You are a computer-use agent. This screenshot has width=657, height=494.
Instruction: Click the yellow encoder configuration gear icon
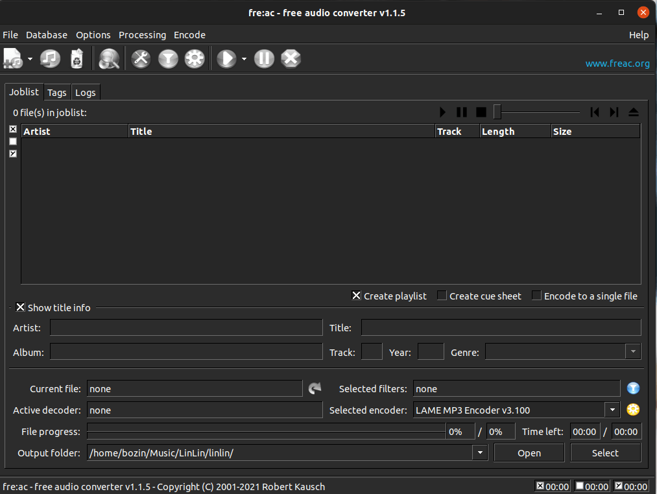pyautogui.click(x=633, y=410)
